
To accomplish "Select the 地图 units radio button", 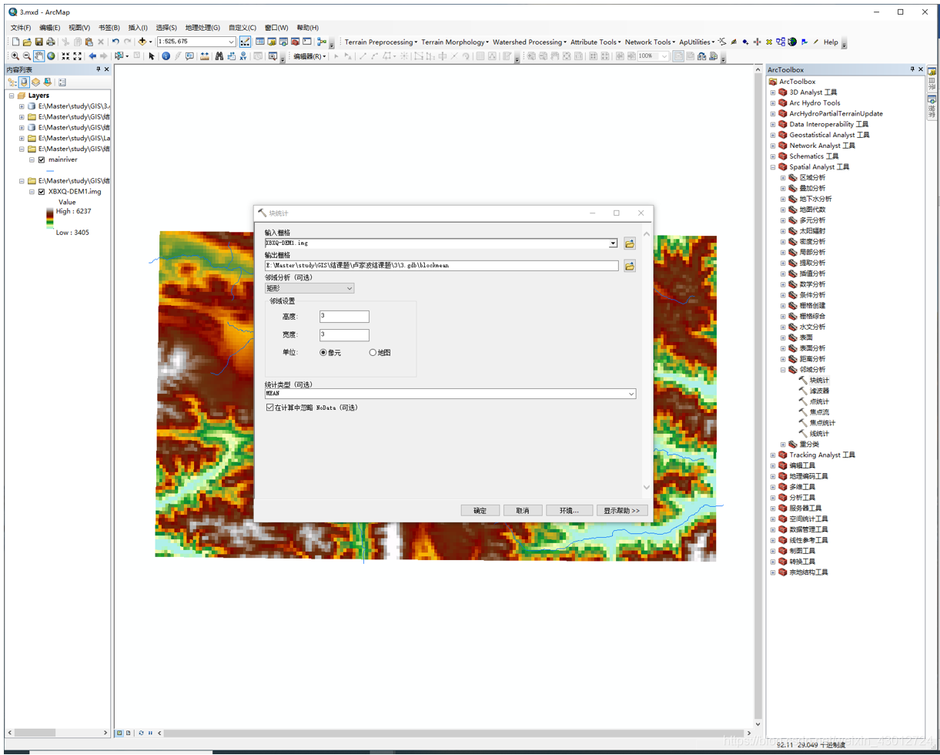I will tap(373, 352).
